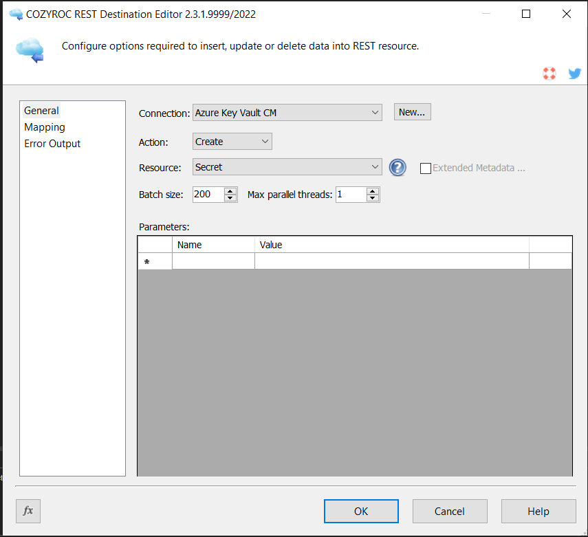Switch to the Mapping page
The width and height of the screenshot is (588, 537).
coord(45,127)
